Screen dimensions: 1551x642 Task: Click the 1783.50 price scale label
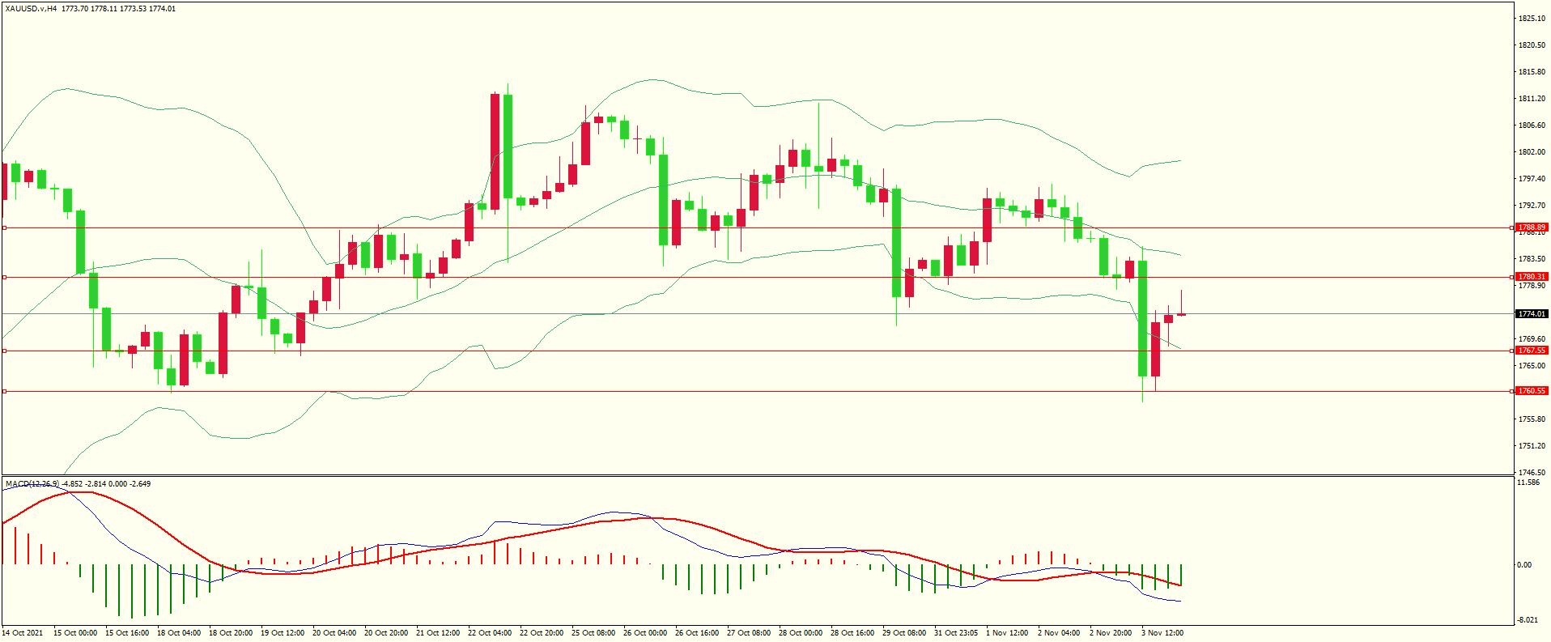coord(1532,259)
